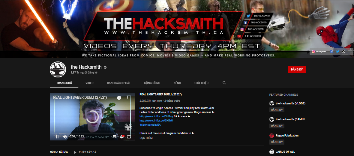Click the video info (i) icon
Screen dimensions: 354x156
119,98
